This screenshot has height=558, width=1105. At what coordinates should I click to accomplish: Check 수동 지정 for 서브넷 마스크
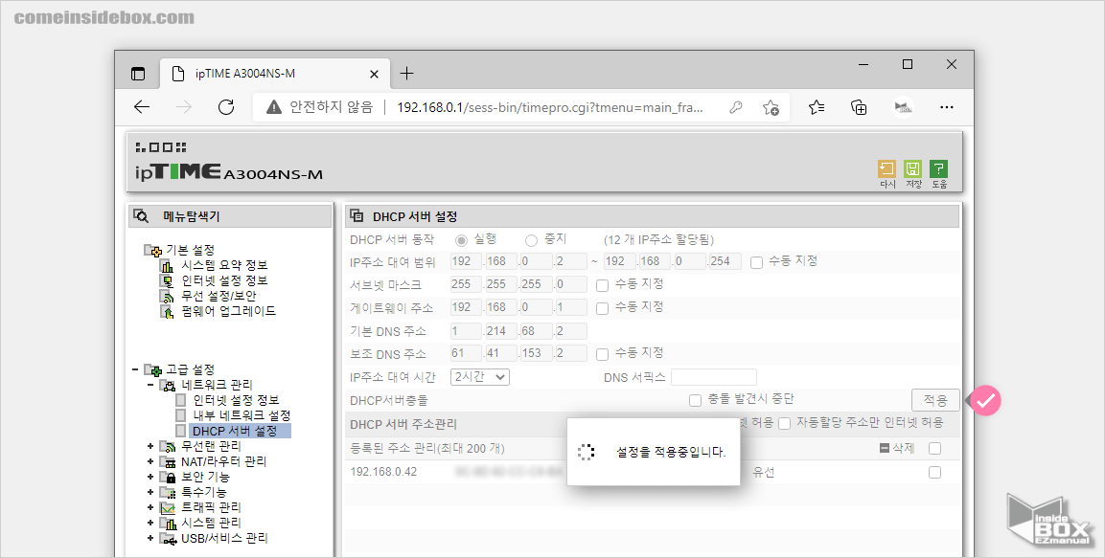click(x=602, y=285)
